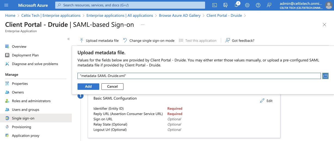Select Single sign-on in sidebar
Screen dimensions: 334x141
tap(23, 118)
